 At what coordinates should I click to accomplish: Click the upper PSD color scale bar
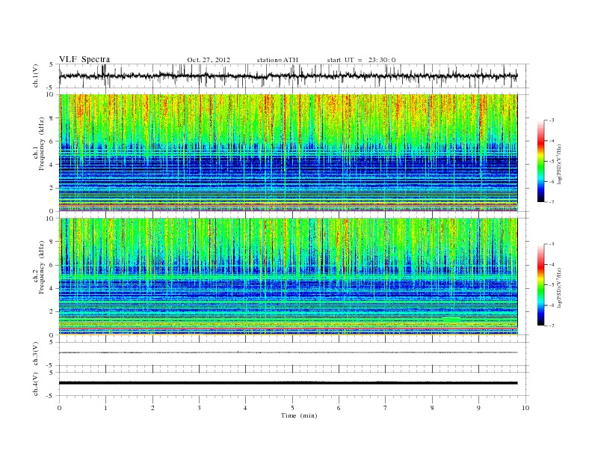point(540,161)
